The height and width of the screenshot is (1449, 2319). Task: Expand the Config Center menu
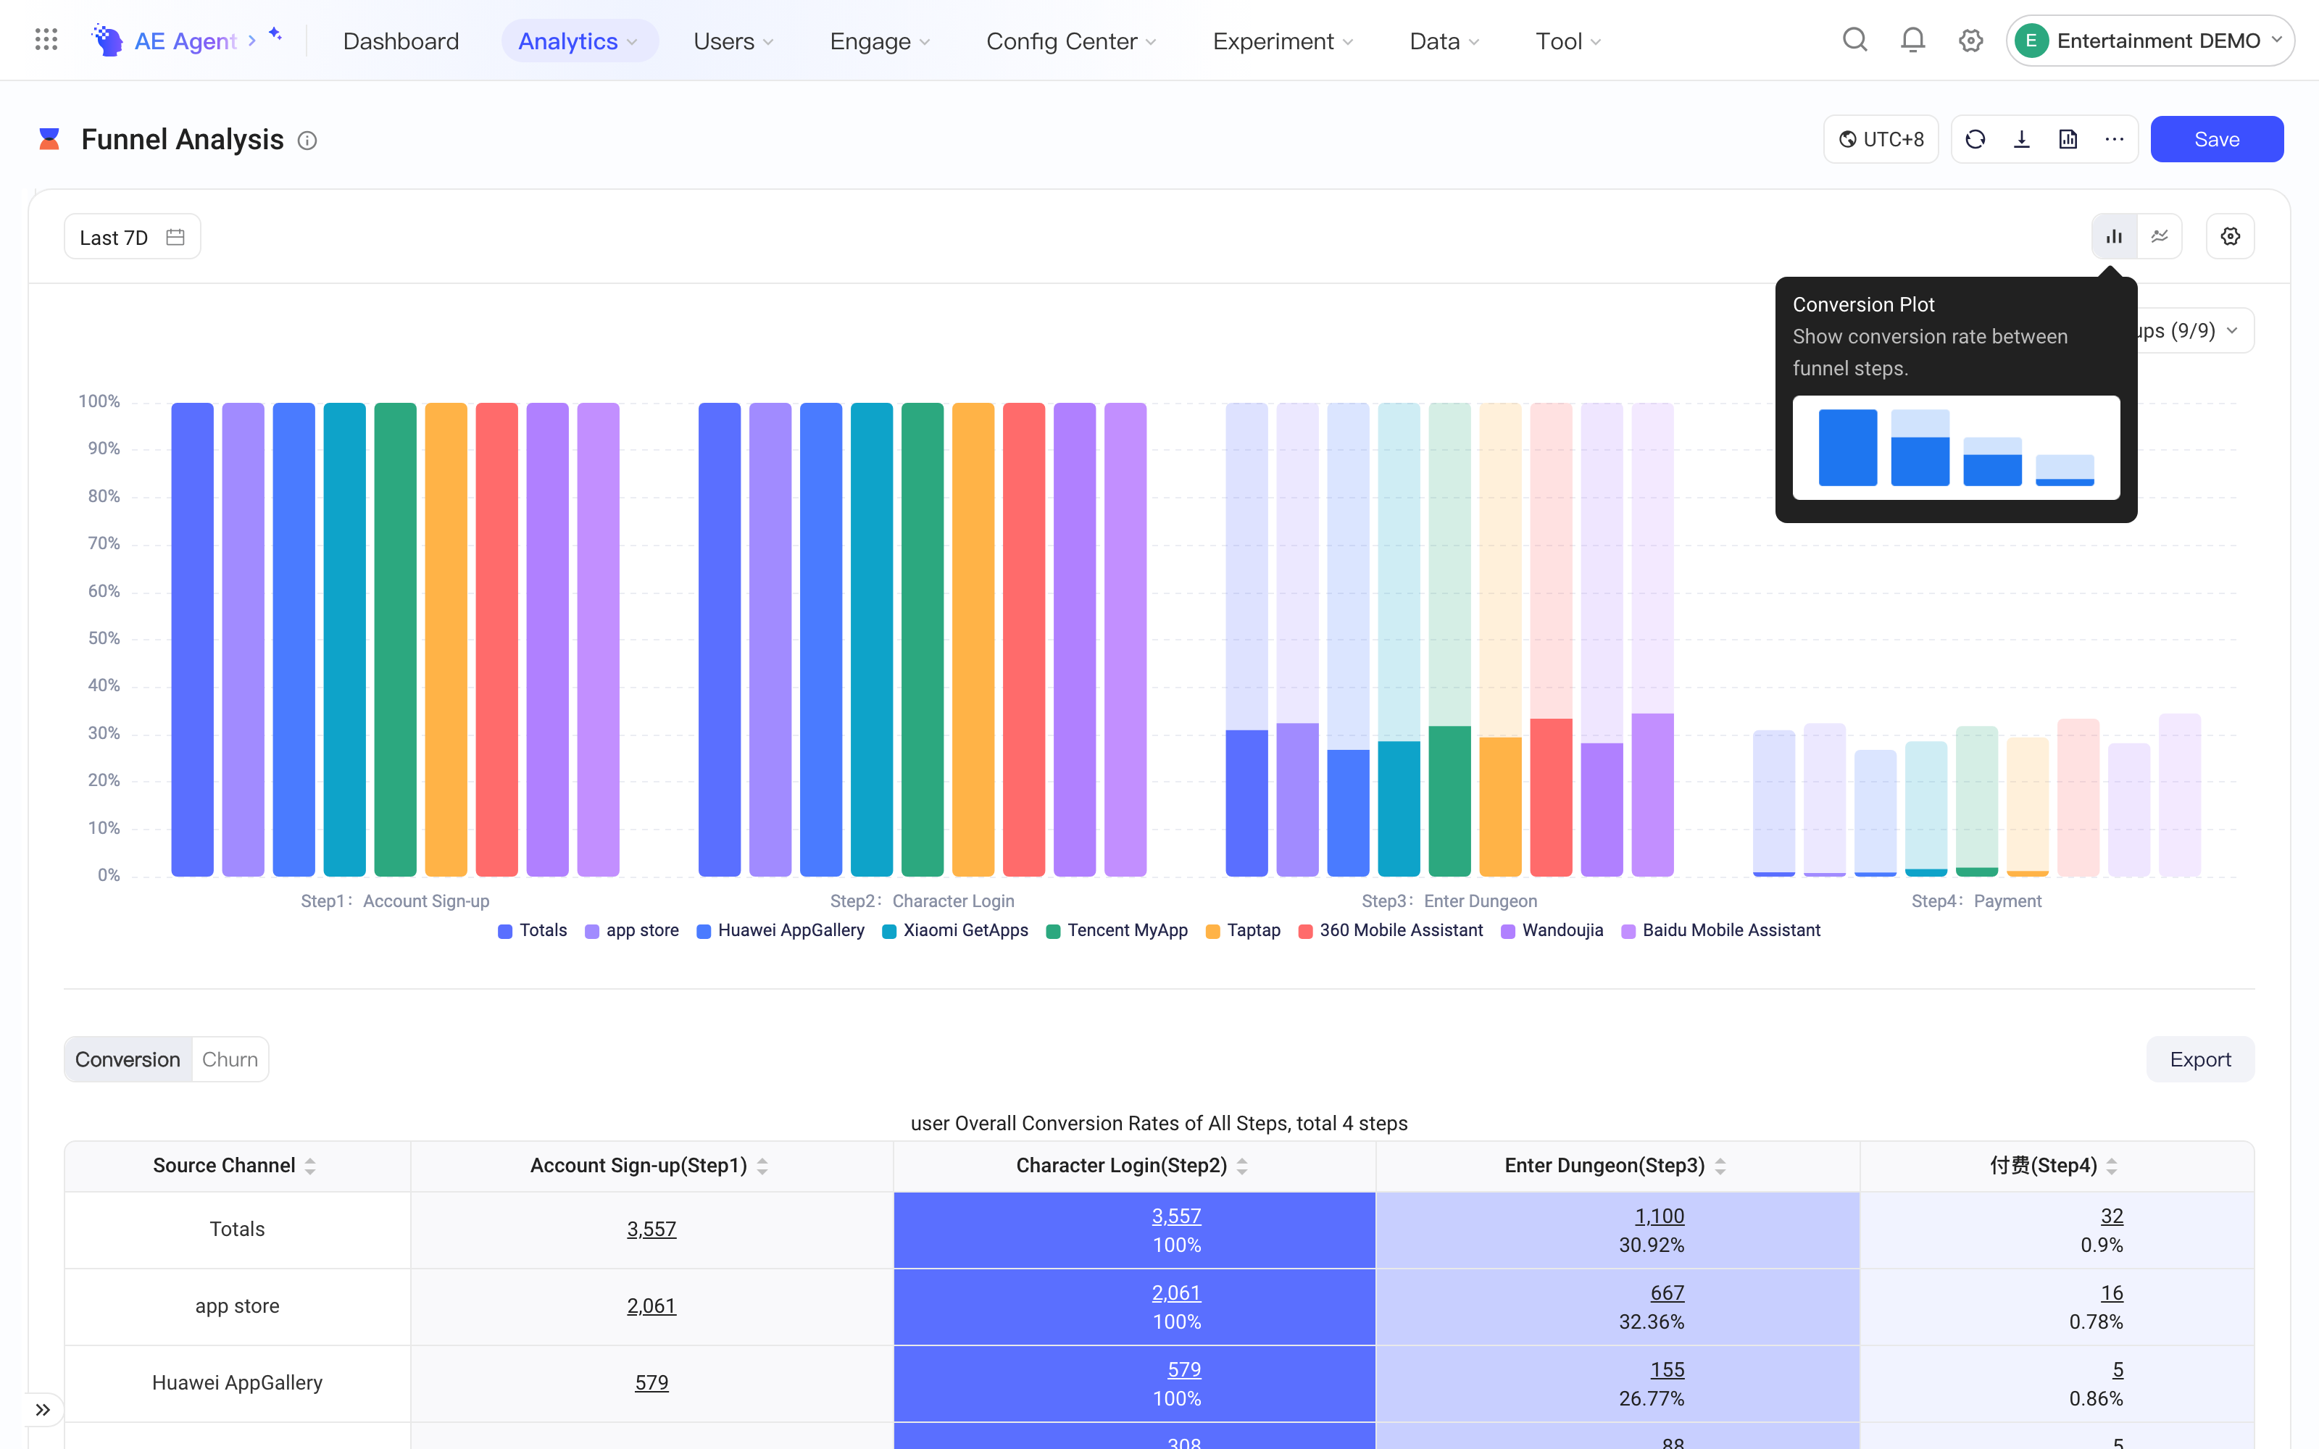click(x=1070, y=41)
